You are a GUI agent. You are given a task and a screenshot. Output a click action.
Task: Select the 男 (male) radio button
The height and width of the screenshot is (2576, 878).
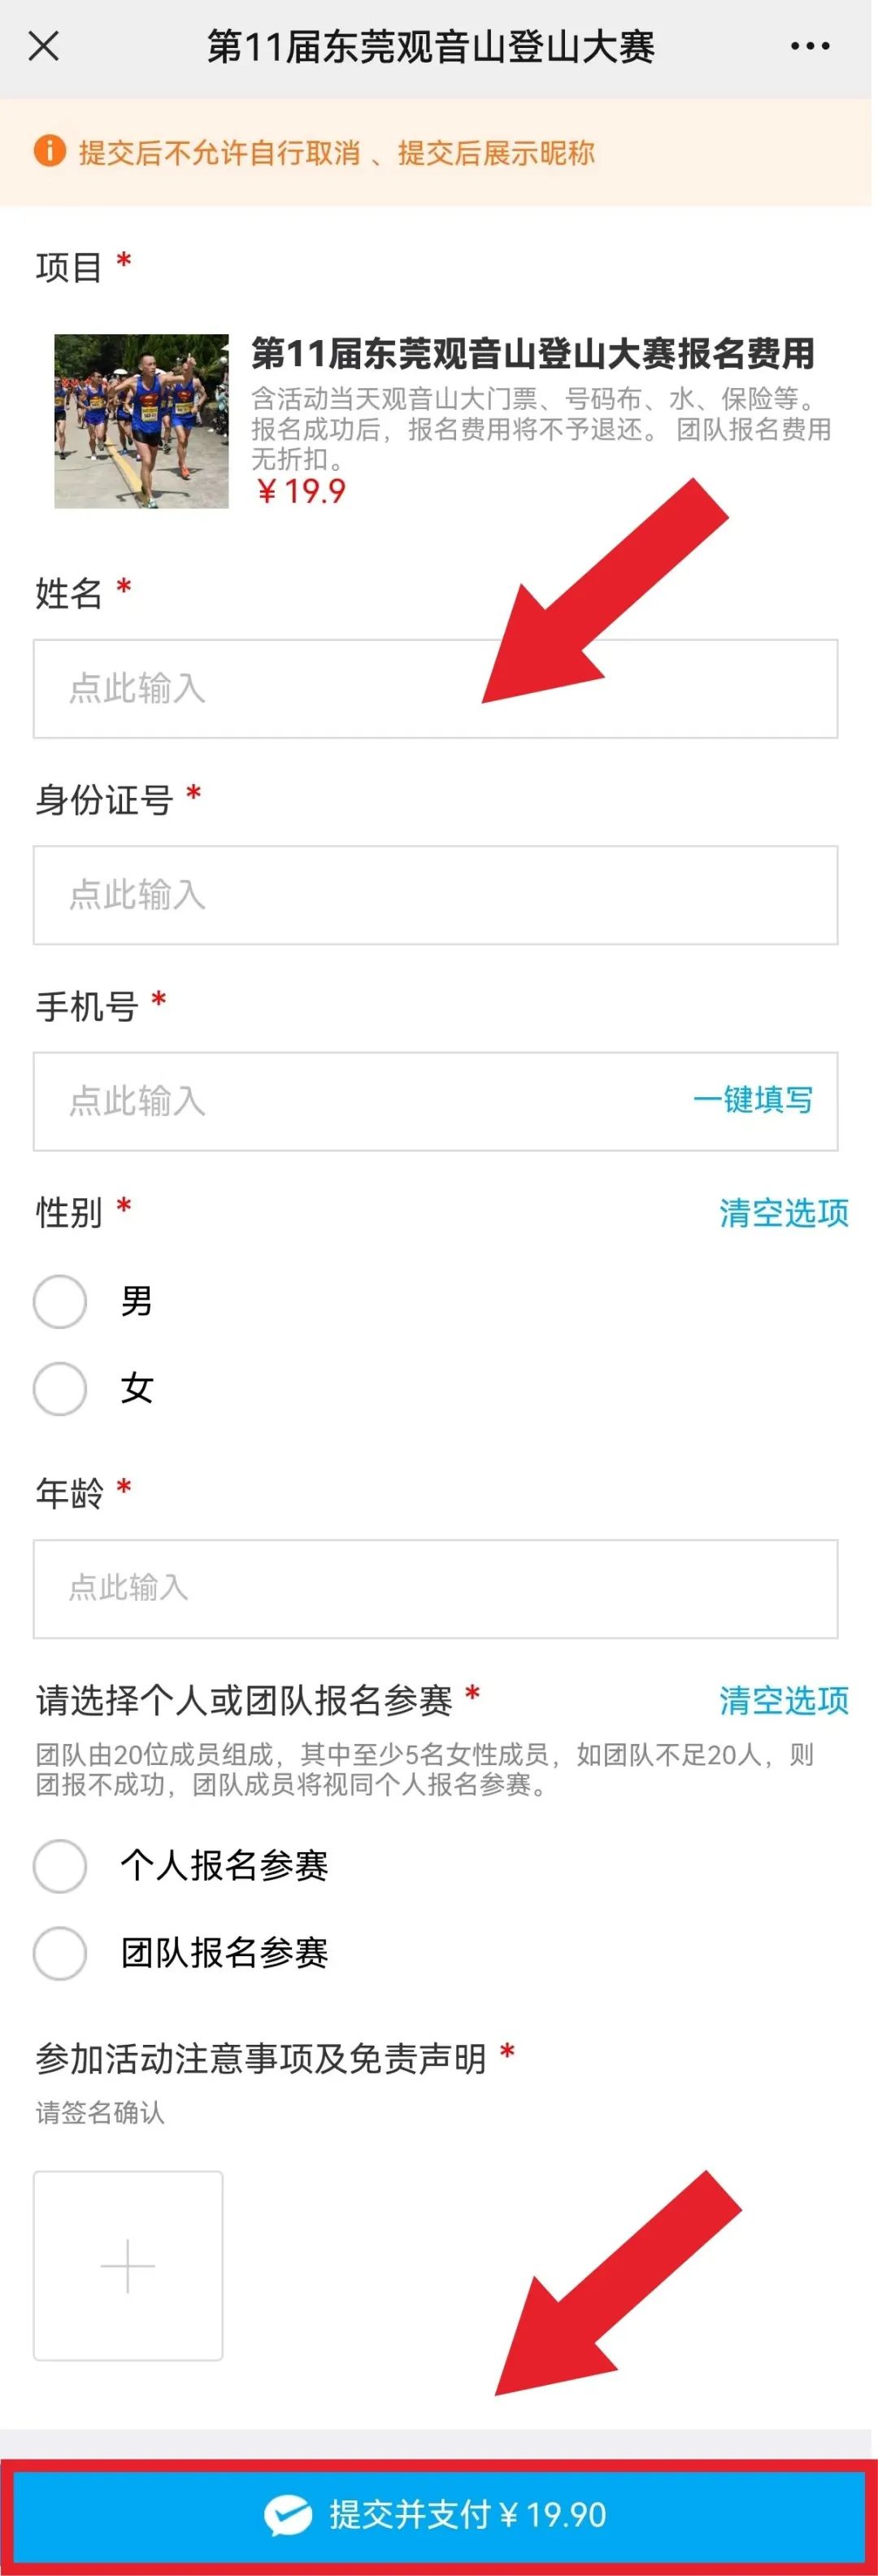tap(60, 1301)
